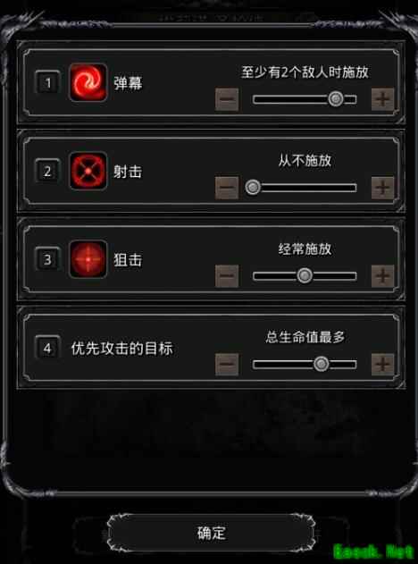Click the 狙击 slider handle at 经常施放
This screenshot has height=564, width=418.
tap(305, 276)
